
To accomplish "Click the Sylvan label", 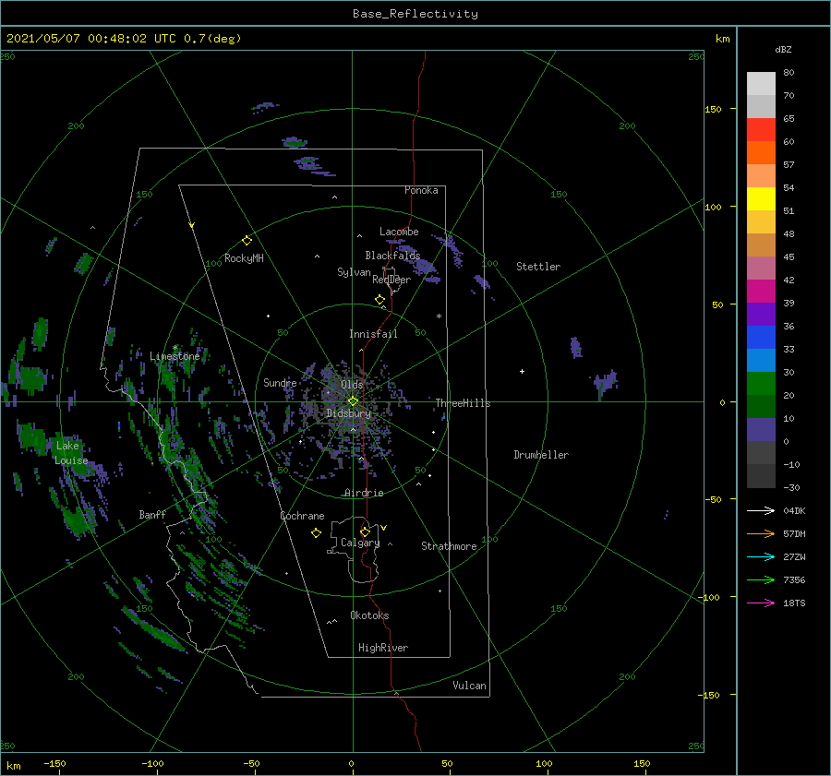I will click(x=354, y=272).
